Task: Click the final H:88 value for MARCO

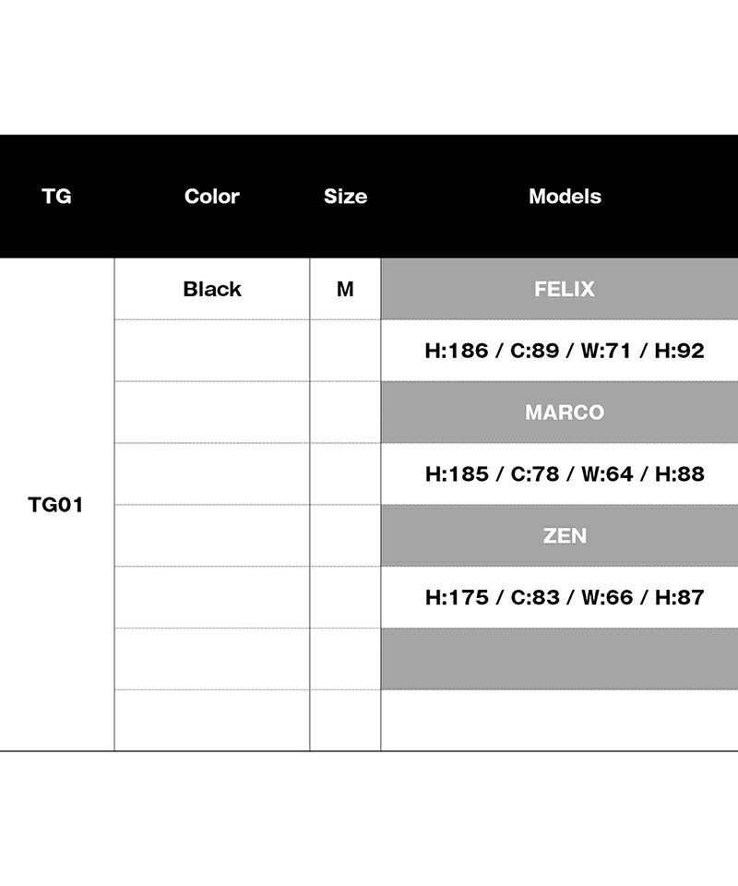Action: (x=680, y=474)
